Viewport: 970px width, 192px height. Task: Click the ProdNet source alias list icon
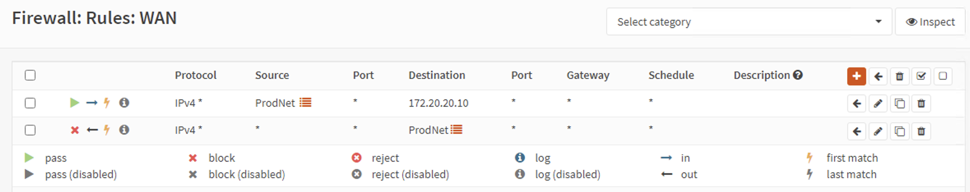[305, 102]
